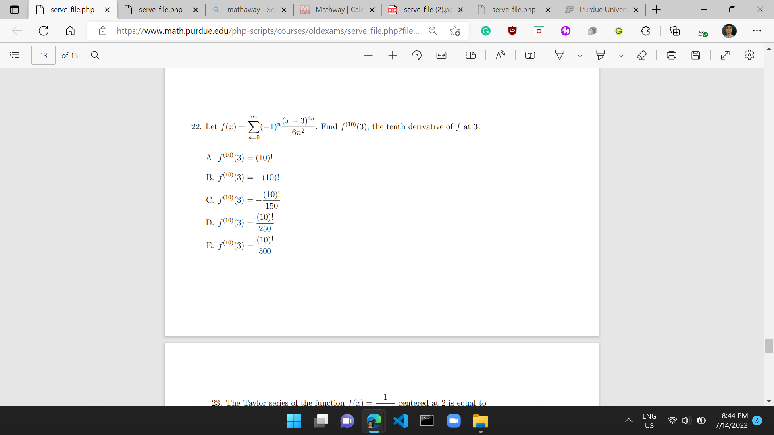Print the exam PDF
The width and height of the screenshot is (774, 435).
tap(672, 55)
